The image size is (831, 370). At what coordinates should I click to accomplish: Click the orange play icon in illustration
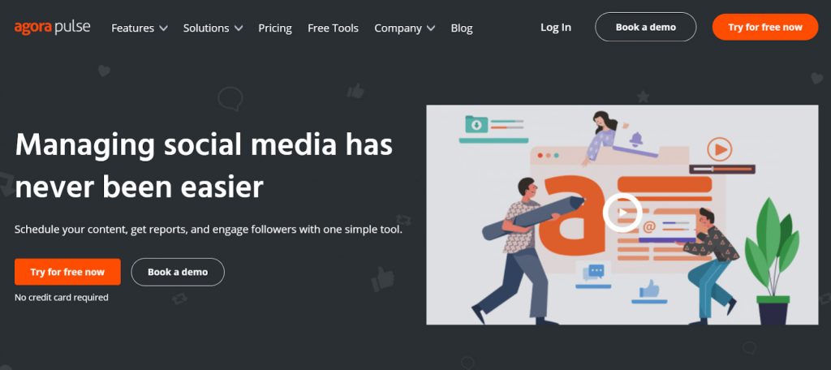719,149
